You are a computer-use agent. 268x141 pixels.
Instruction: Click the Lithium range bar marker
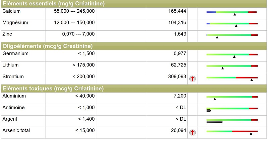click(x=222, y=68)
